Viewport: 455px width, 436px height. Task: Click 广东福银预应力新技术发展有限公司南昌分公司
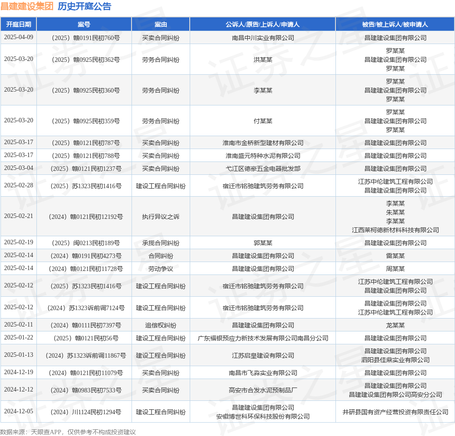tap(263, 338)
